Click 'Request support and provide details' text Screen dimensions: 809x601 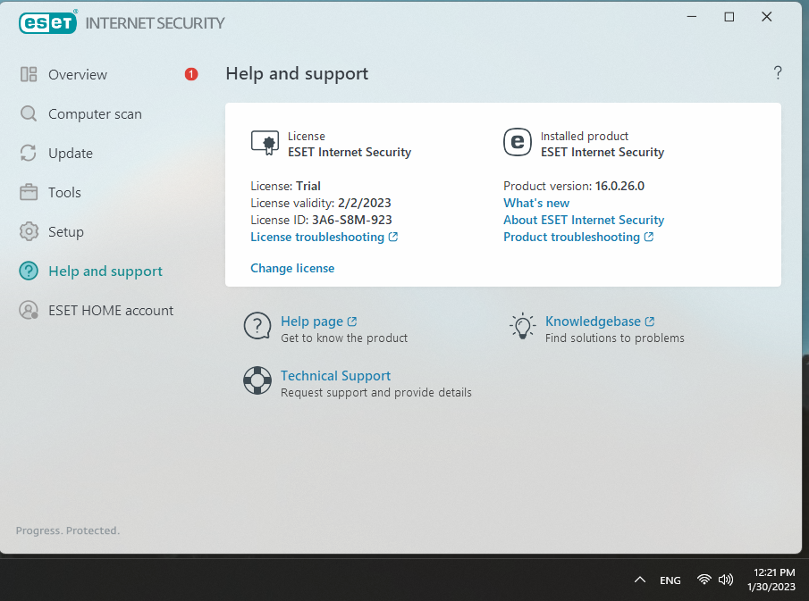pos(376,393)
